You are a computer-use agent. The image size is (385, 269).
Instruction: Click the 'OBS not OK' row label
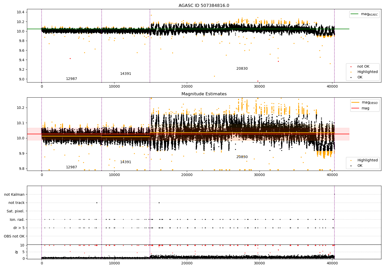click(x=14, y=236)
